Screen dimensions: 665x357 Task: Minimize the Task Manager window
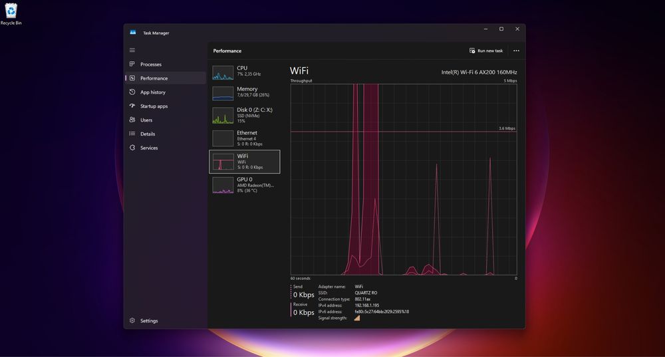pos(485,29)
